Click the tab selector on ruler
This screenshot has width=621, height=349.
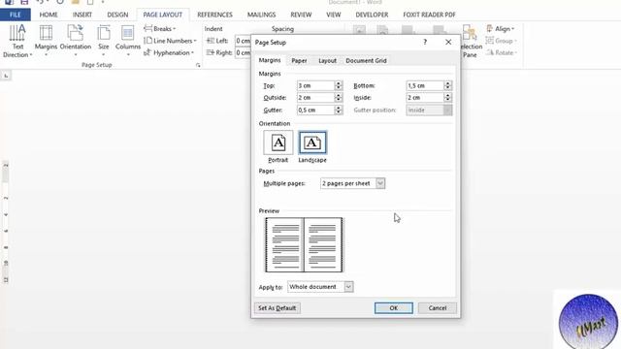click(6, 76)
